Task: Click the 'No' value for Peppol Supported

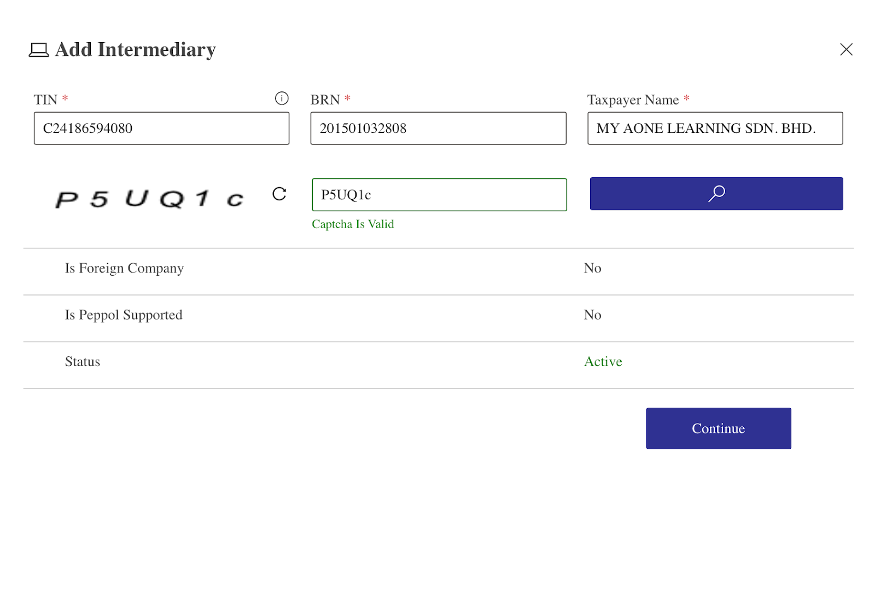Action: point(593,315)
